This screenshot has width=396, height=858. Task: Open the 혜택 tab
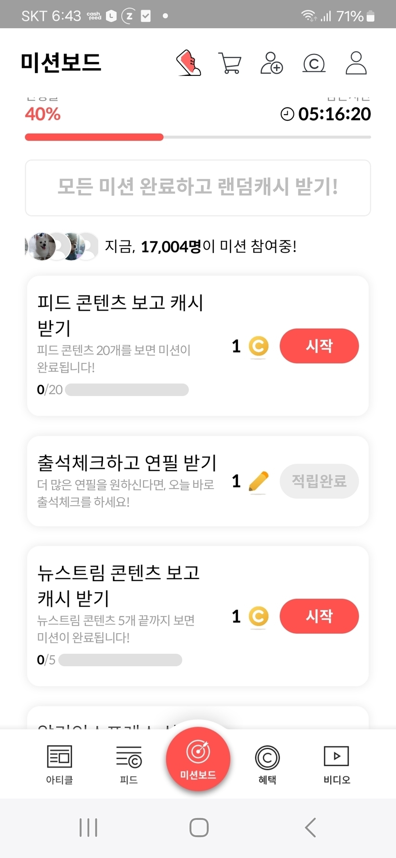click(267, 764)
